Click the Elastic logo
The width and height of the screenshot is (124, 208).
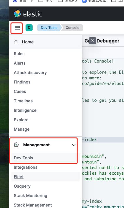[28, 14]
